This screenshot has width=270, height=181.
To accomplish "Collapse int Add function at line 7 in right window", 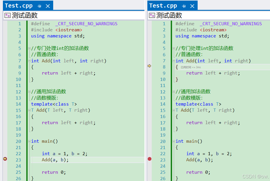I will pos(174,61).
